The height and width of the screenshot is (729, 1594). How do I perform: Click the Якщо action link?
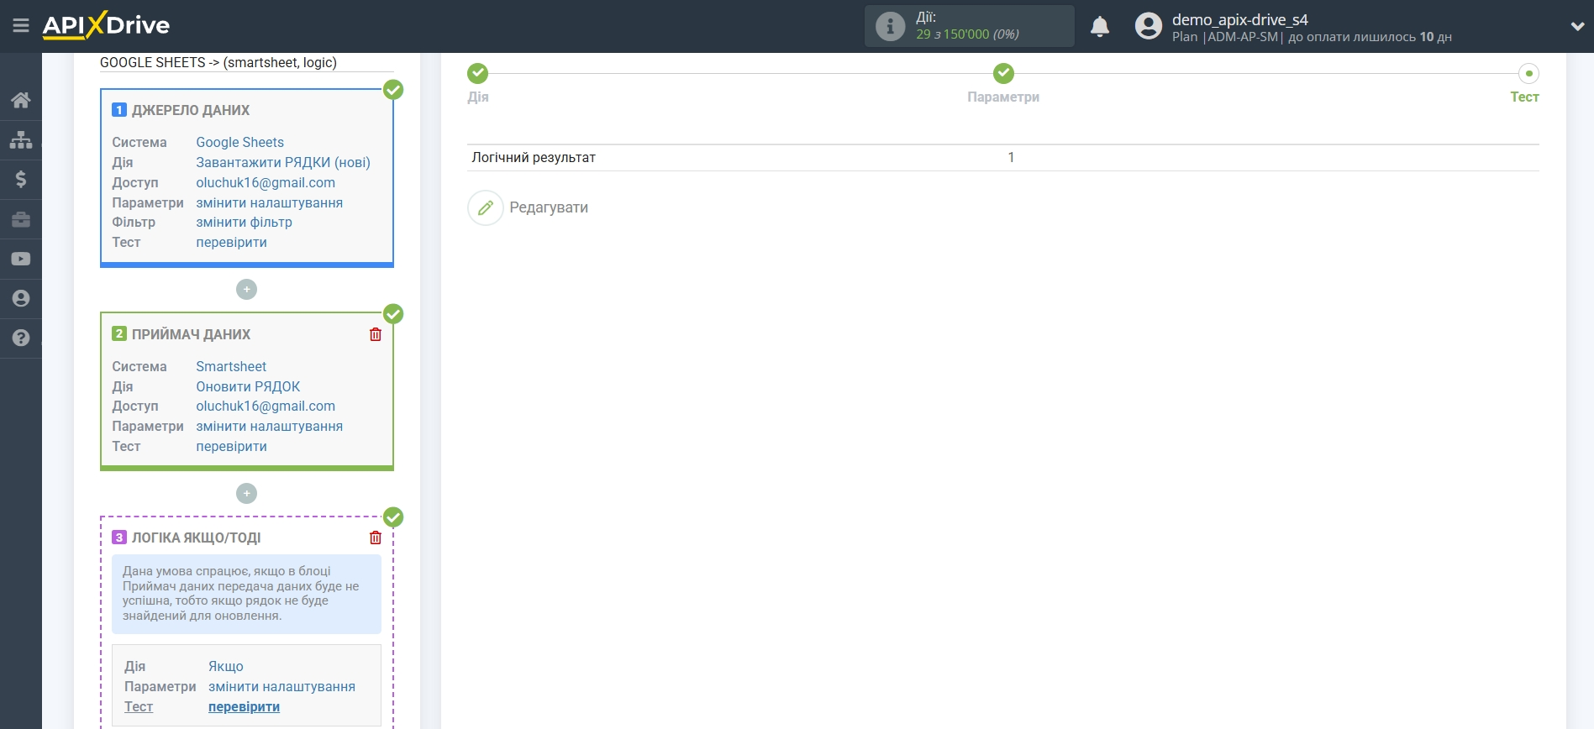(226, 666)
